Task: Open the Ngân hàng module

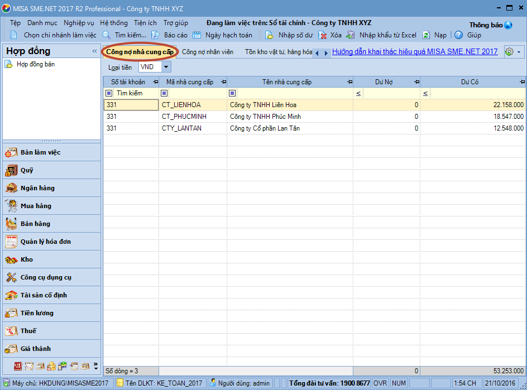Action: click(51, 188)
